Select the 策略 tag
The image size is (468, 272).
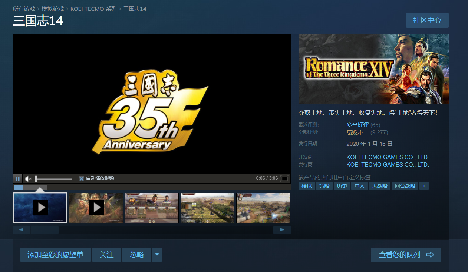[x=324, y=186]
